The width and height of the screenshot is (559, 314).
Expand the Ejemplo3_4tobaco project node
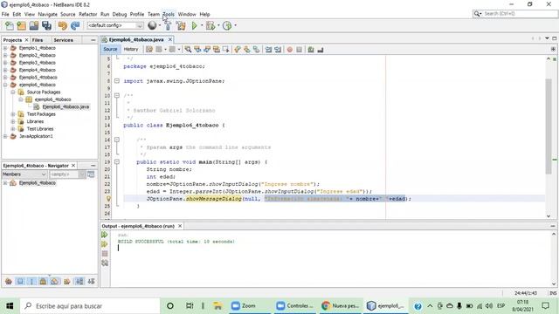click(5, 62)
